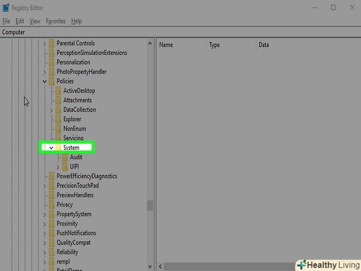Select the PushNotifications folder icon
361x271 pixels.
tap(52, 233)
